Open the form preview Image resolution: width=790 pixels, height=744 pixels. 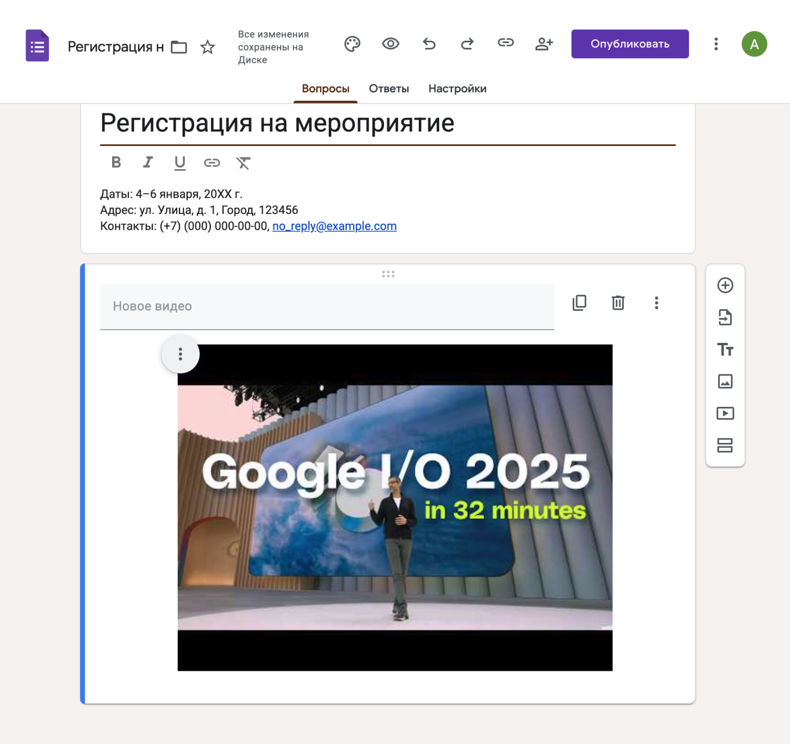[390, 43]
